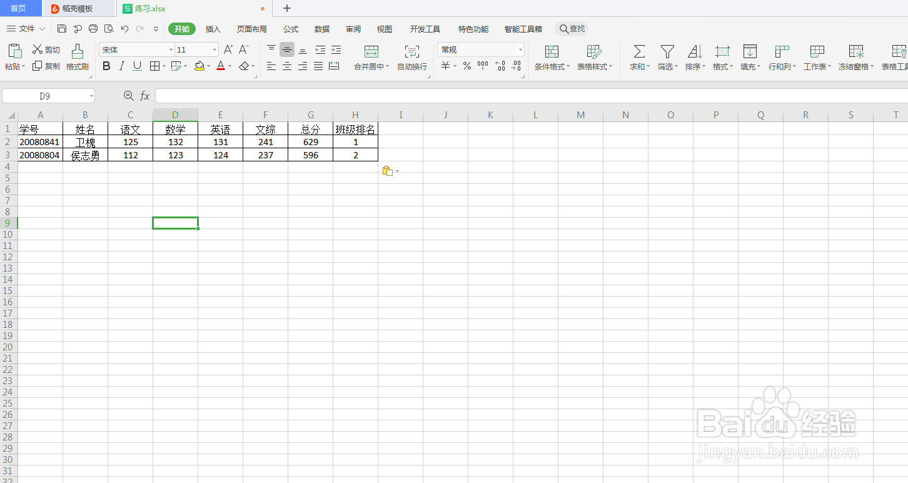Apply thousands separator number style

[483, 66]
